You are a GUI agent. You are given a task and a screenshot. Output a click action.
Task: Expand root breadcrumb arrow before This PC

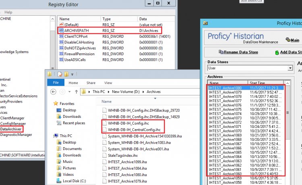pyautogui.click(x=89, y=92)
